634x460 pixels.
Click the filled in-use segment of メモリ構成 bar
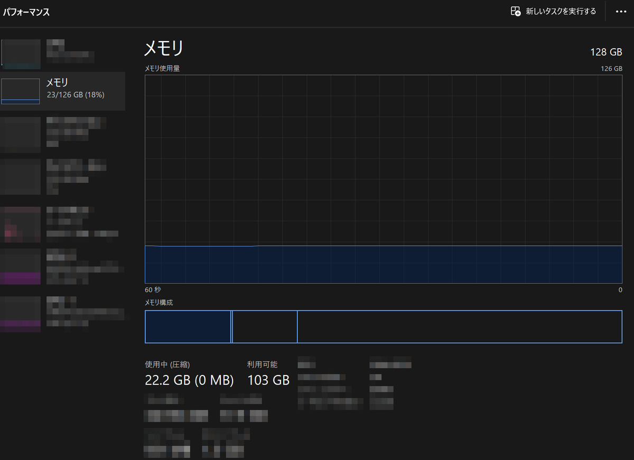[x=188, y=327]
